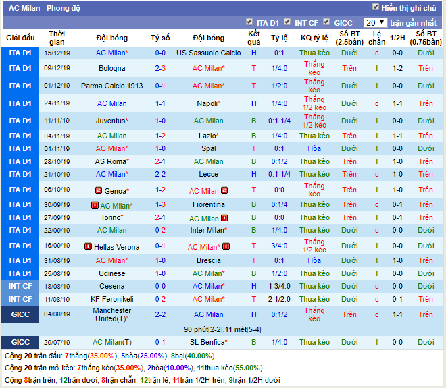This screenshot has height=388, width=446.
Task: Open the 2-3 score for Bologna match
Action: 160,68
